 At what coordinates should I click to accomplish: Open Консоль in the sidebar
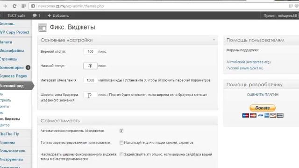tap(7, 24)
